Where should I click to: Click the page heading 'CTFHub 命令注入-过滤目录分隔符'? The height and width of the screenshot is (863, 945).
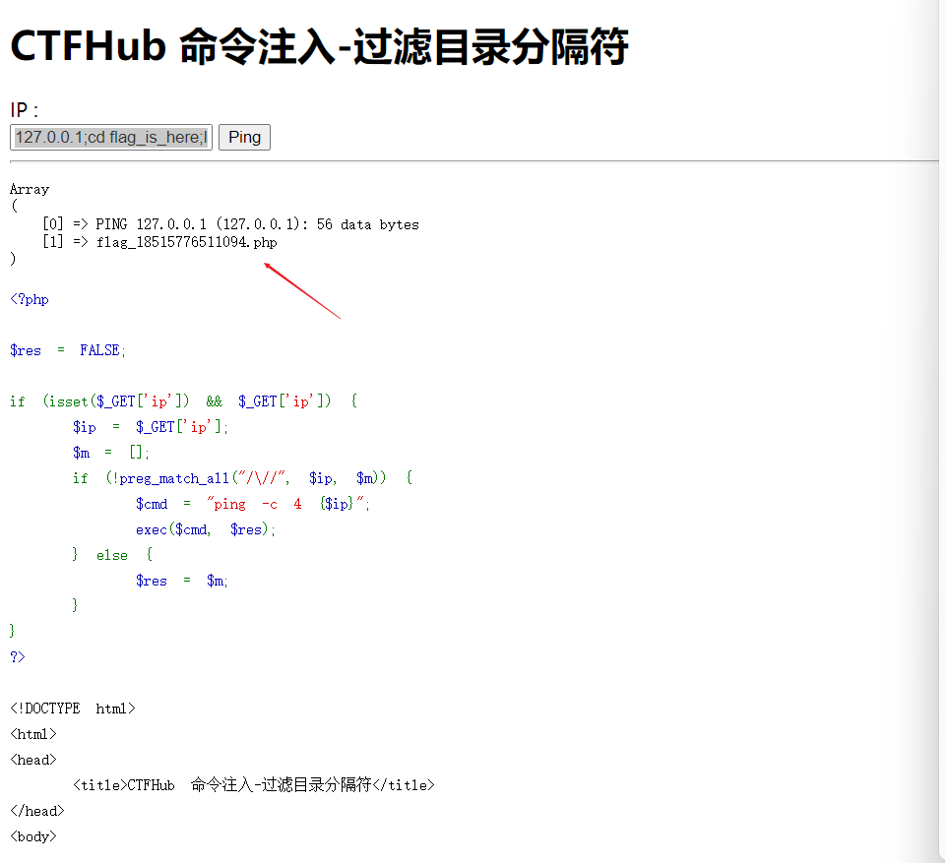click(319, 46)
